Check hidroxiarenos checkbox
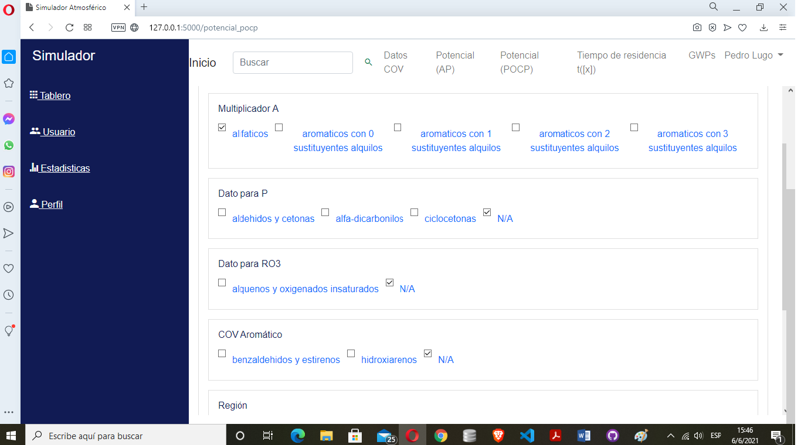This screenshot has width=801, height=445. pos(351,353)
